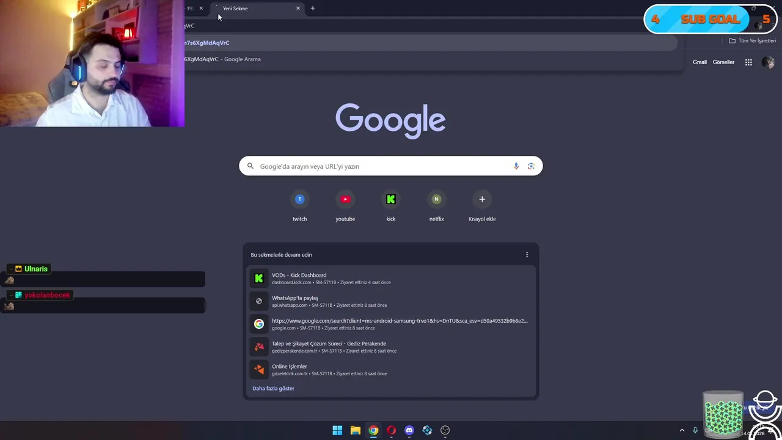
Task: Open Google Lens image search icon
Action: point(531,166)
